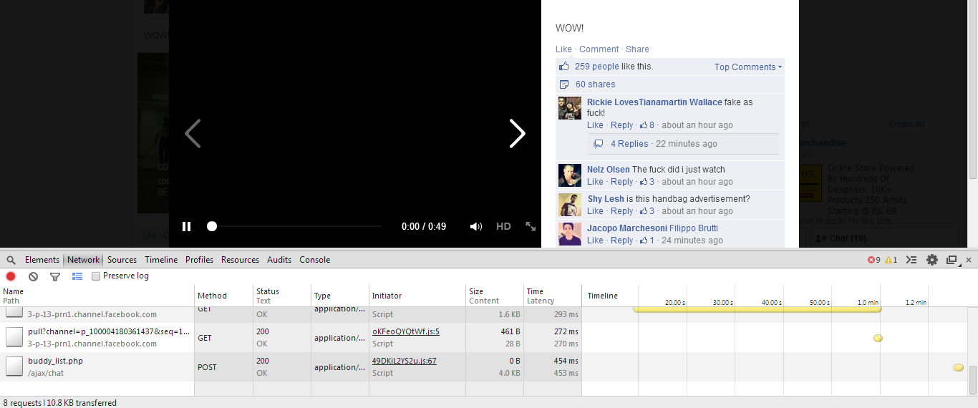Click the file icon of pull?channel request
The height and width of the screenshot is (408, 978).
[x=14, y=337]
